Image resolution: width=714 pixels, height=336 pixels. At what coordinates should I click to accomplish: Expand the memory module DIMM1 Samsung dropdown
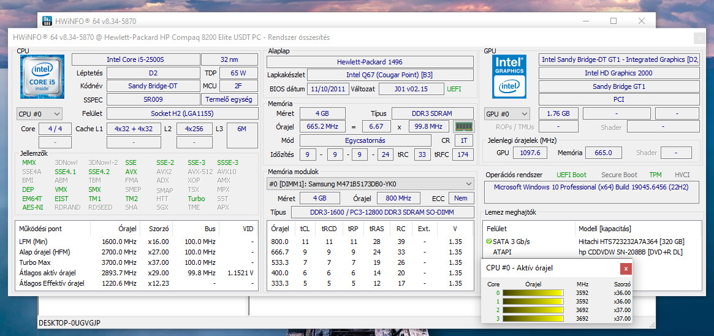tap(370, 184)
